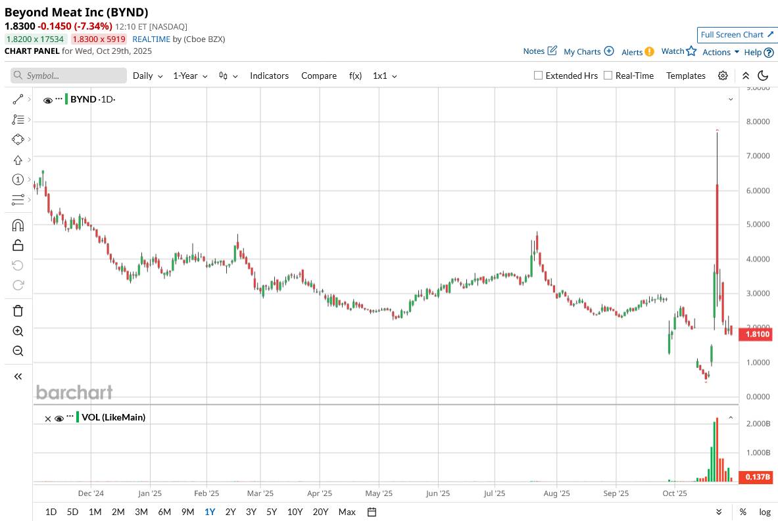Click the 0.137B volume label
This screenshot has width=778, height=521.
tap(757, 477)
